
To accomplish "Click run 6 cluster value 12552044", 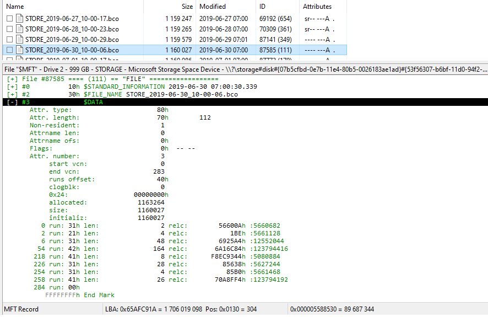I will coord(269,241).
